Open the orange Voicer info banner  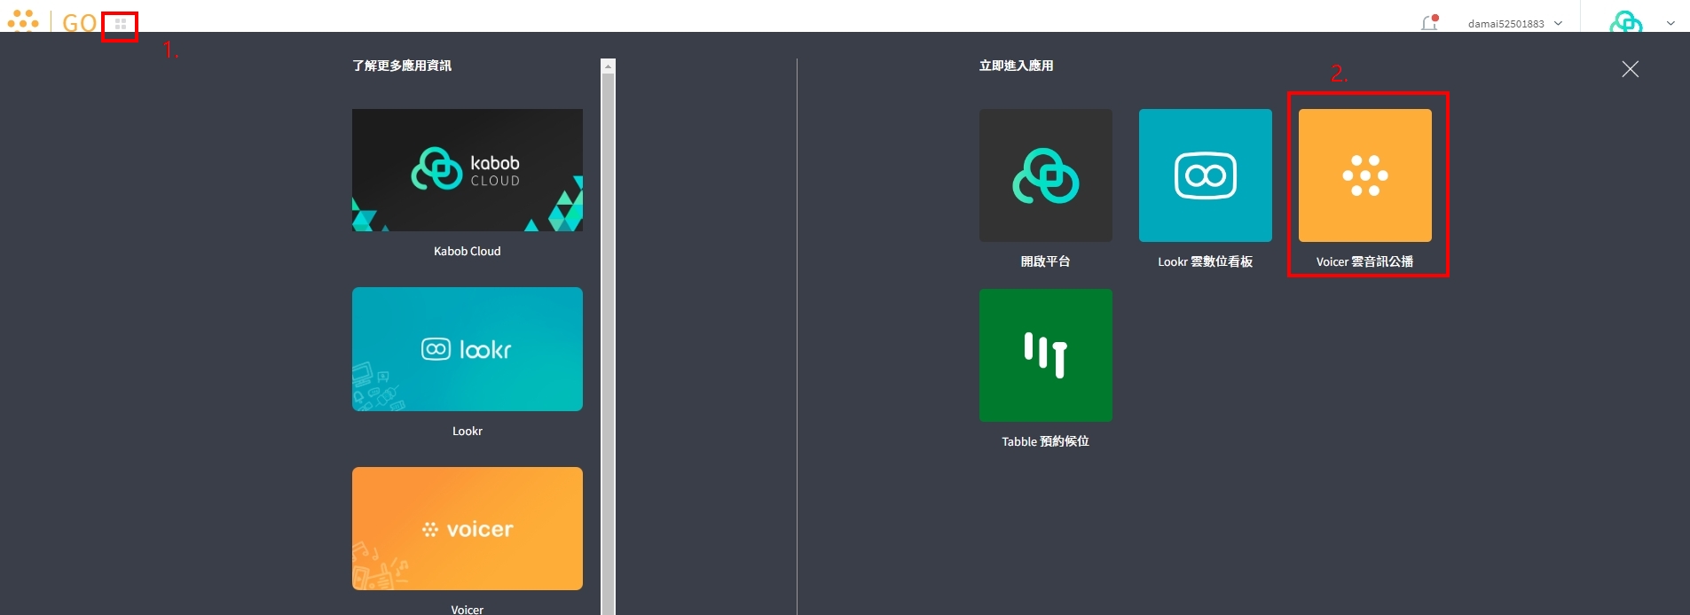click(x=467, y=528)
